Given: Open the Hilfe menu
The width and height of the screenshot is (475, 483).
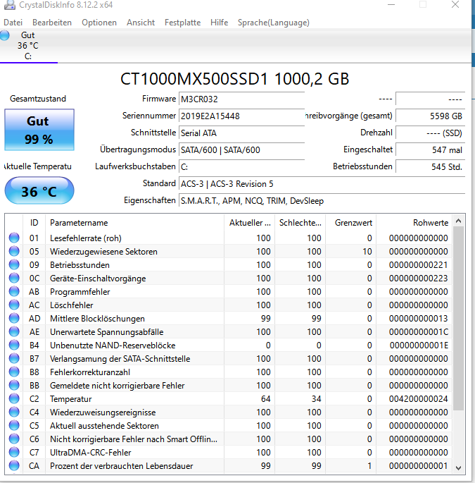Looking at the screenshot, I should click(x=219, y=23).
